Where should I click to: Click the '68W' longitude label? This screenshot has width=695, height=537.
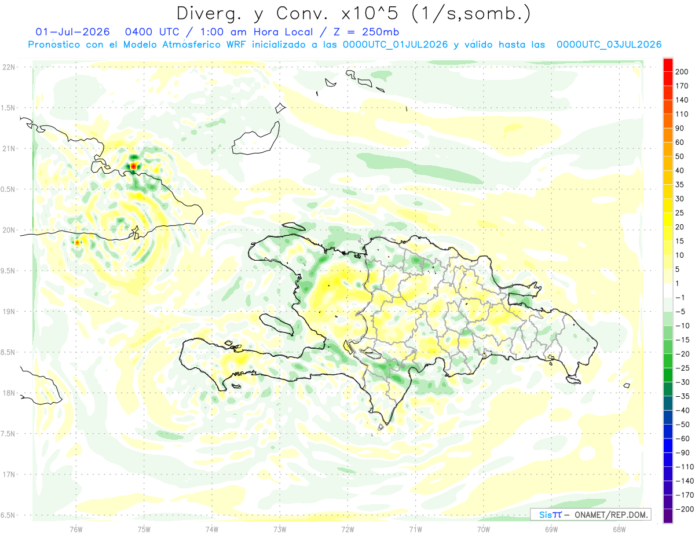[x=619, y=529]
